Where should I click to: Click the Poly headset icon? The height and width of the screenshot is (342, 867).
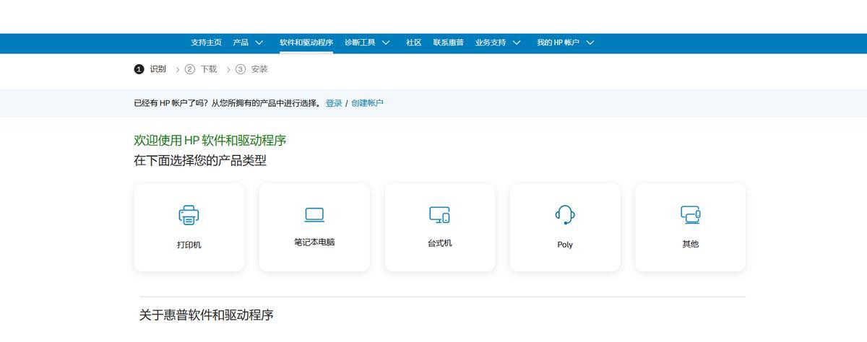565,214
